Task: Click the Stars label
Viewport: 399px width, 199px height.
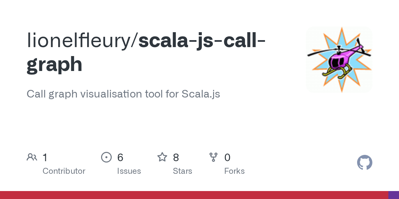Action: coord(183,171)
